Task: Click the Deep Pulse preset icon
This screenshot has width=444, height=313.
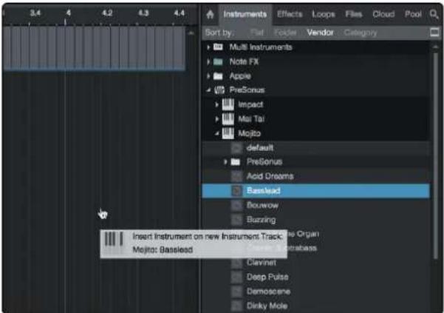Action: coord(236,277)
